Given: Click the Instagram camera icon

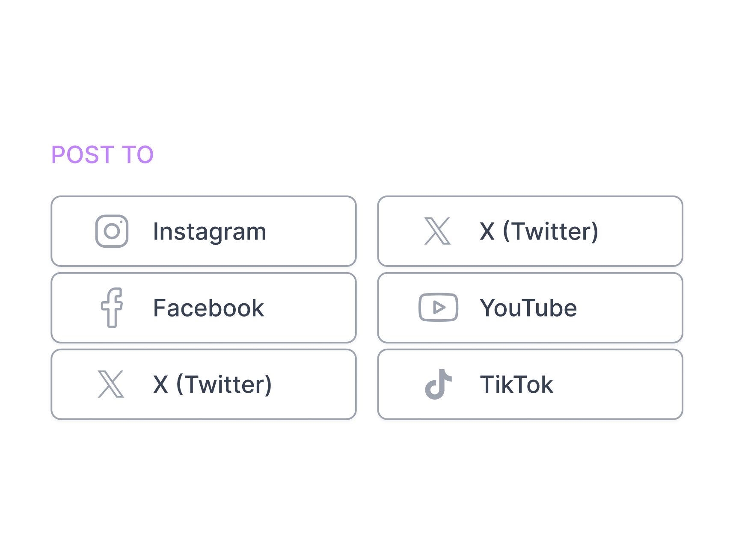Looking at the screenshot, I should tap(112, 231).
